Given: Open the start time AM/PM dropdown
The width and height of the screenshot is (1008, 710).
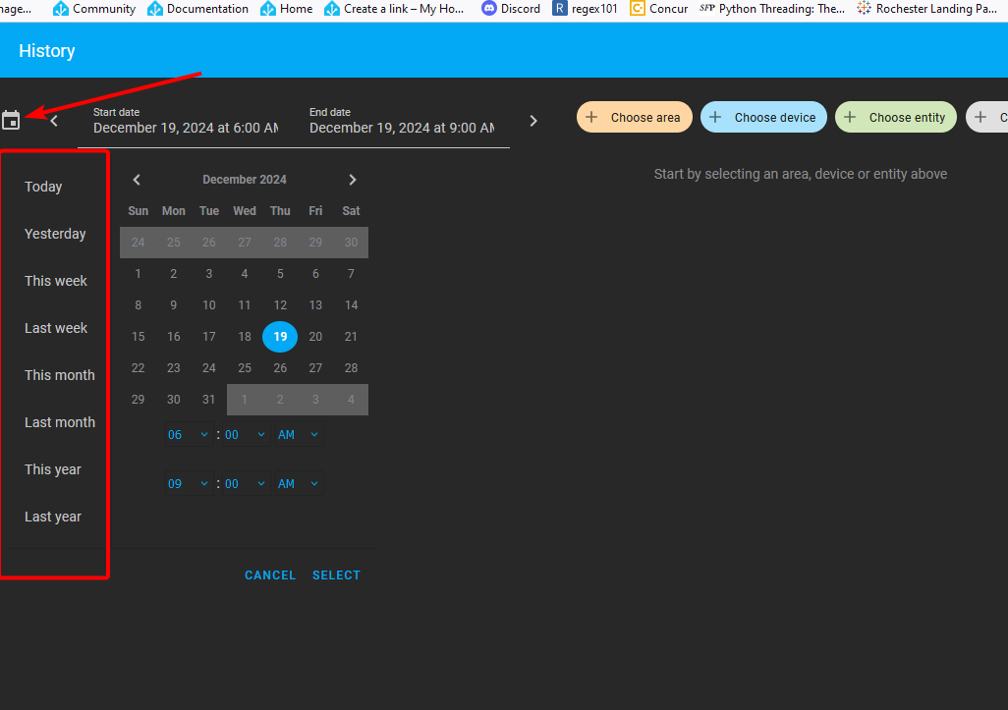Looking at the screenshot, I should (298, 434).
